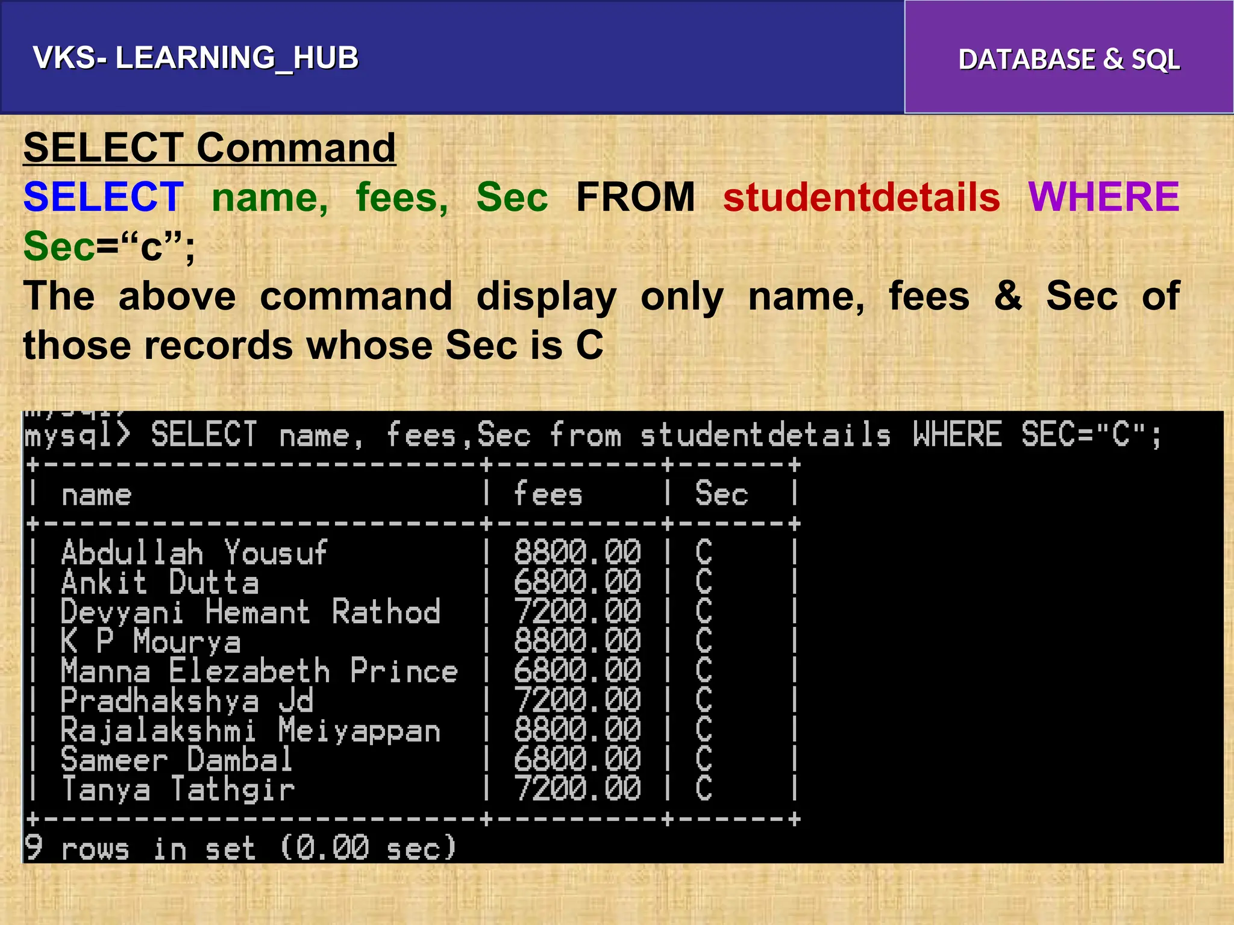
Task: Click the 8800.00 fee for K P Mourya
Action: 577,641
